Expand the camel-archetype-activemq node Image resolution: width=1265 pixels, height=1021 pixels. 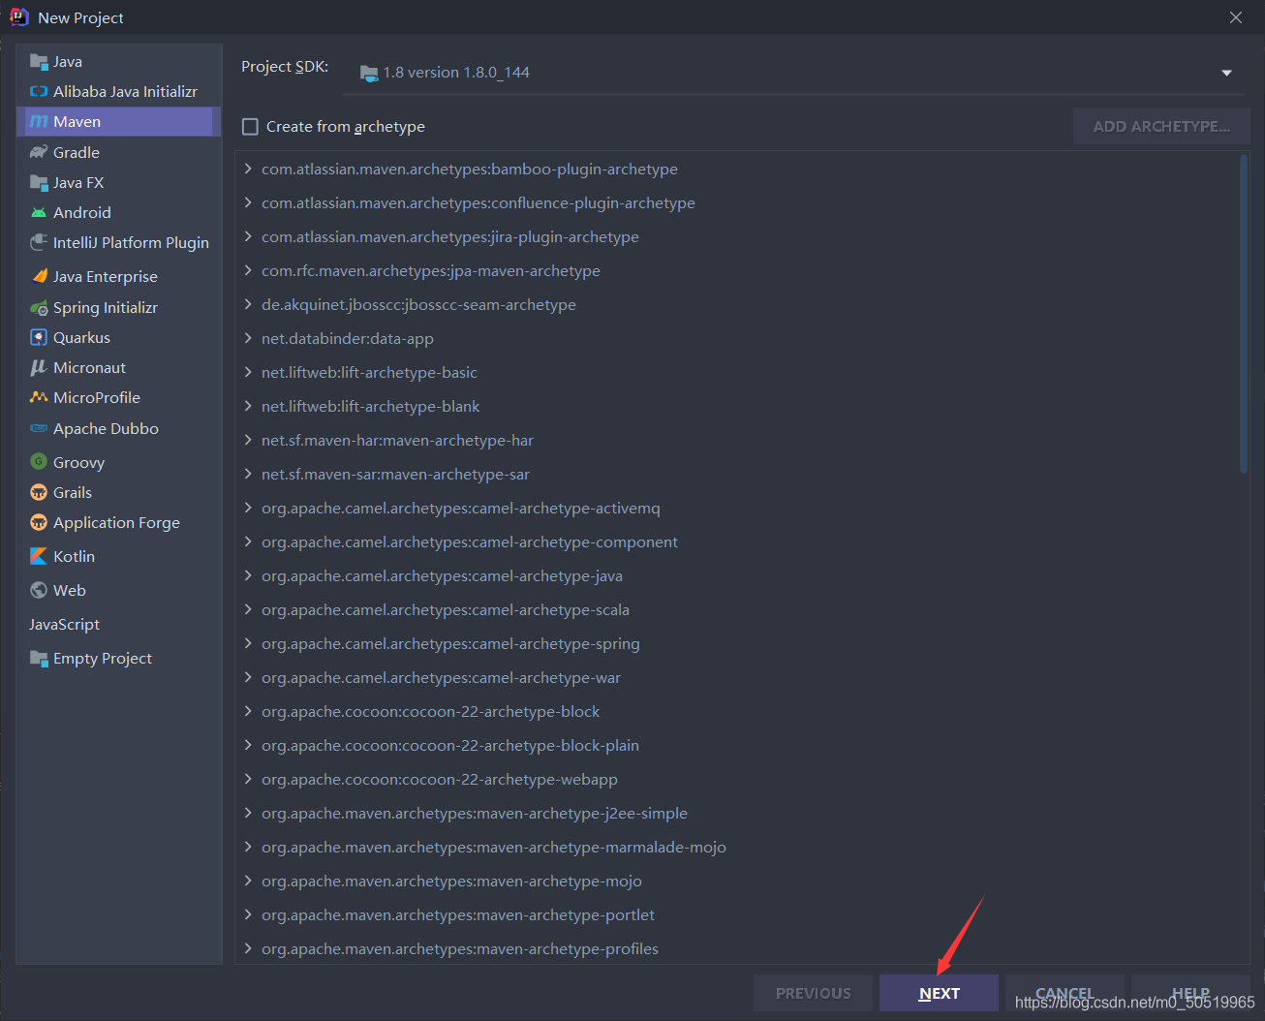(x=248, y=508)
